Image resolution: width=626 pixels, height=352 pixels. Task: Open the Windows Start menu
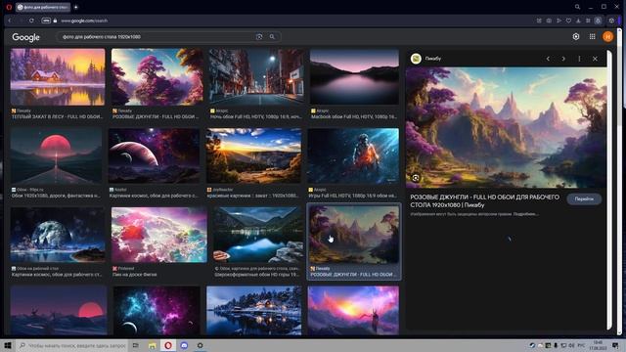tap(8, 345)
